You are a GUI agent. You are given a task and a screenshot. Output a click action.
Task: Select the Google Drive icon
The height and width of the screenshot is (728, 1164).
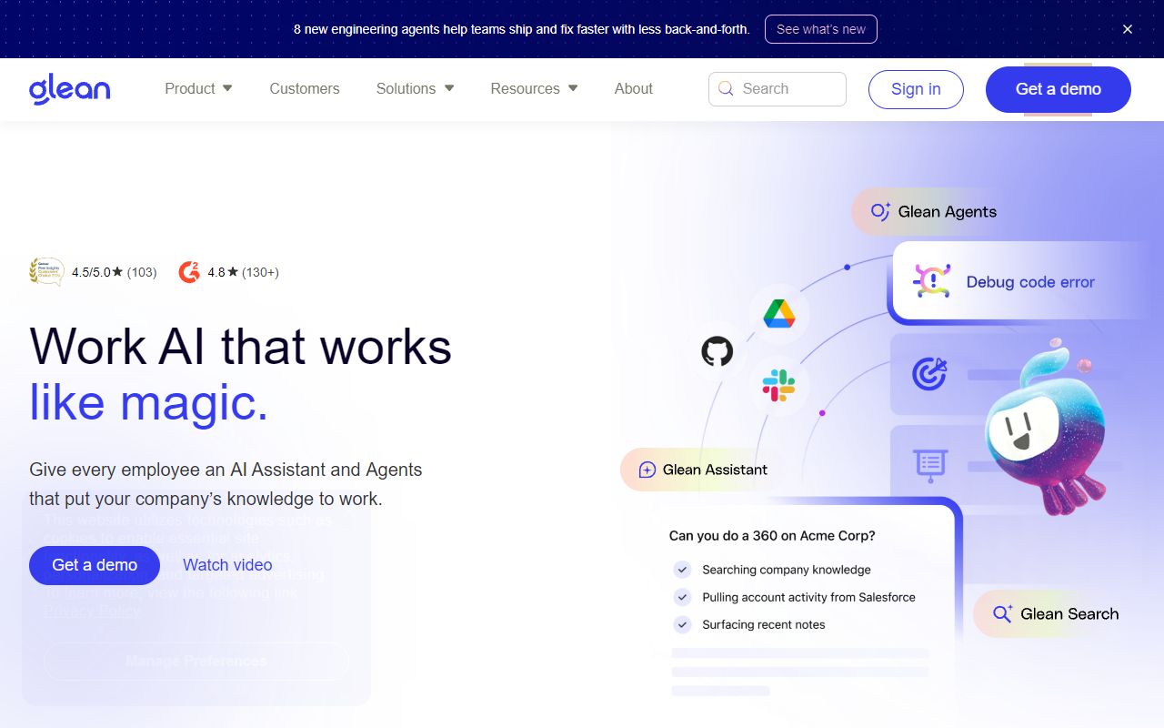(778, 314)
